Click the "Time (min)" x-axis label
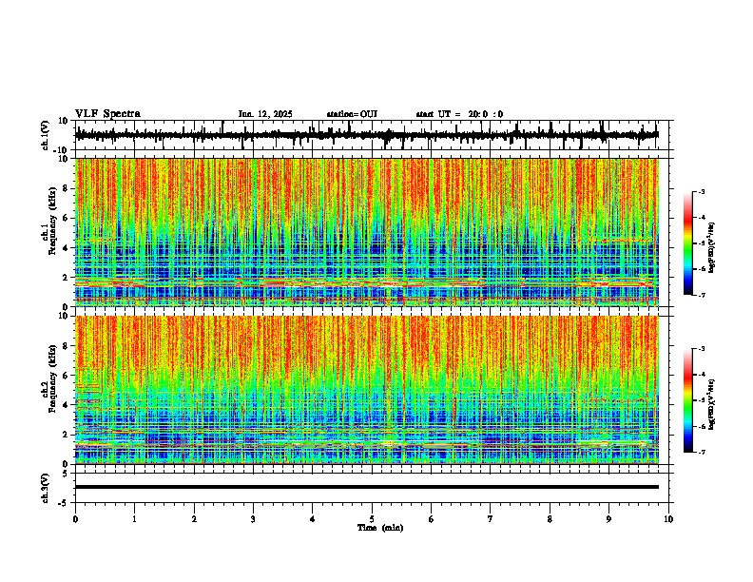753x582 pixels. (380, 528)
